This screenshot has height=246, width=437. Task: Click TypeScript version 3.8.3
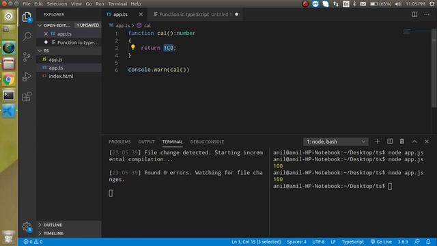pos(403,242)
